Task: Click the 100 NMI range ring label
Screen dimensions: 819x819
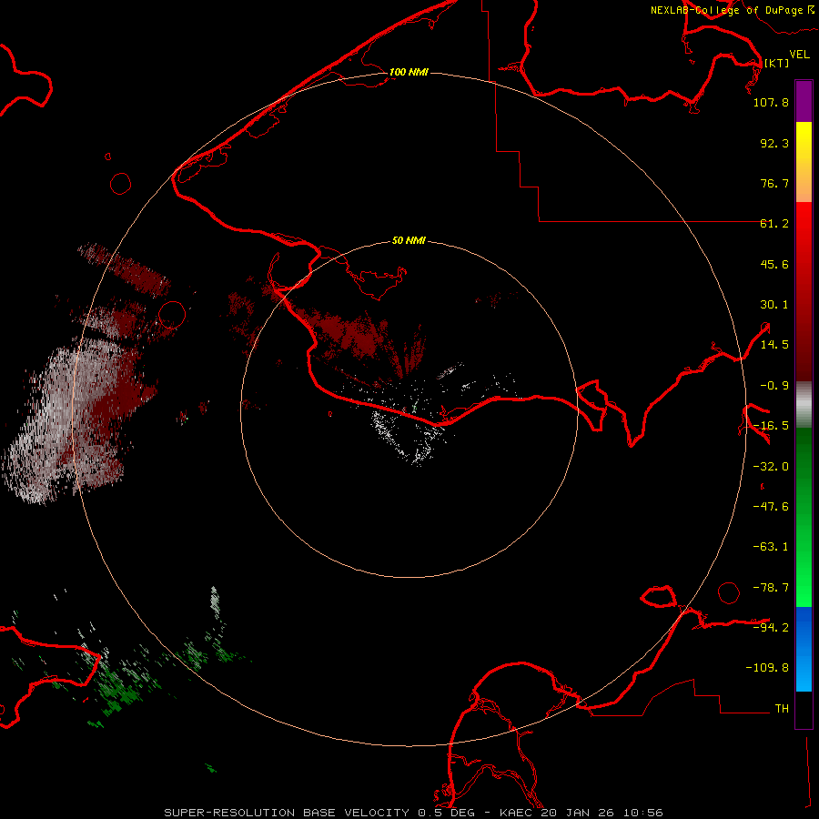Action: 409,72
